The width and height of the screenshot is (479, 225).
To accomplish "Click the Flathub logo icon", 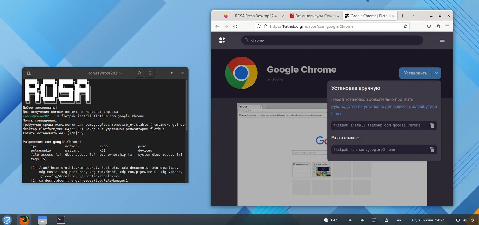I will click(222, 40).
